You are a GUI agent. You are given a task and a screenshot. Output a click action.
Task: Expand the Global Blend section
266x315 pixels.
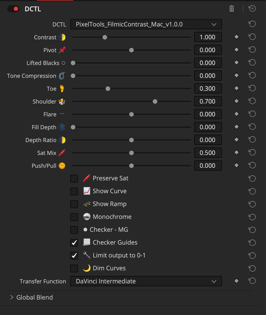point(12,297)
